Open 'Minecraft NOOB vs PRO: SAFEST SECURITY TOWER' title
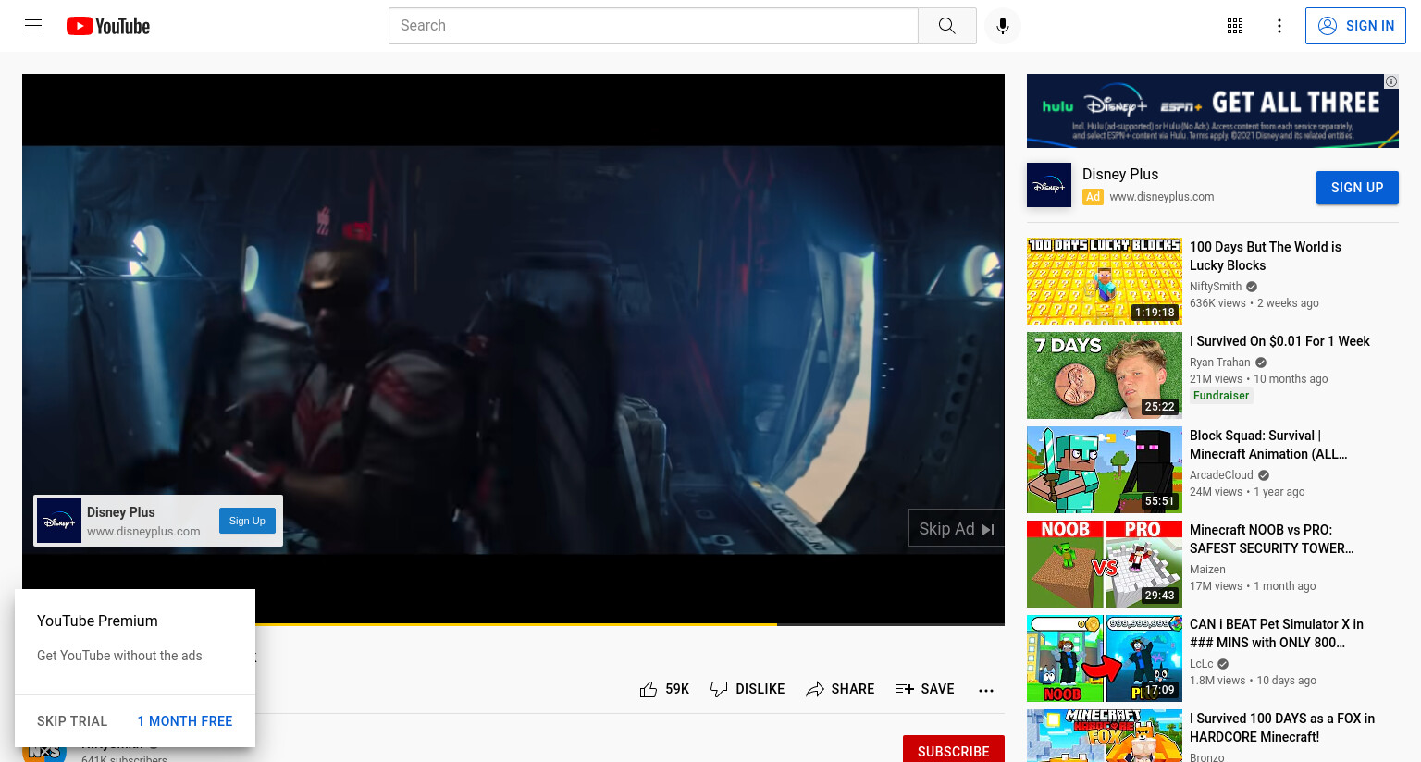The image size is (1421, 762). tap(1272, 539)
